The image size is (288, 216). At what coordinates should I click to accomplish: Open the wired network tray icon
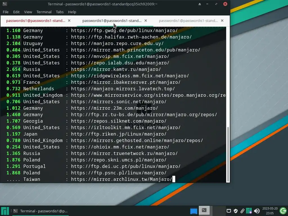[229, 211]
